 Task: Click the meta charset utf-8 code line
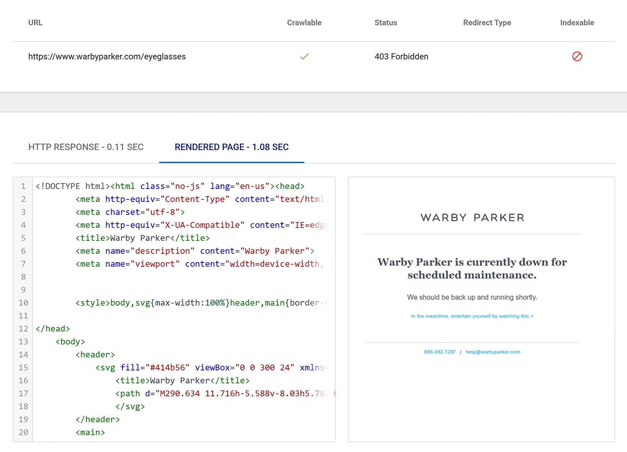pyautogui.click(x=130, y=212)
